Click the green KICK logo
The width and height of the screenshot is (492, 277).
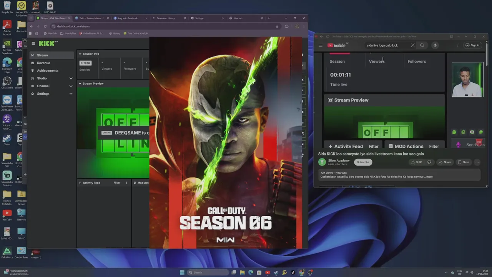click(48, 43)
